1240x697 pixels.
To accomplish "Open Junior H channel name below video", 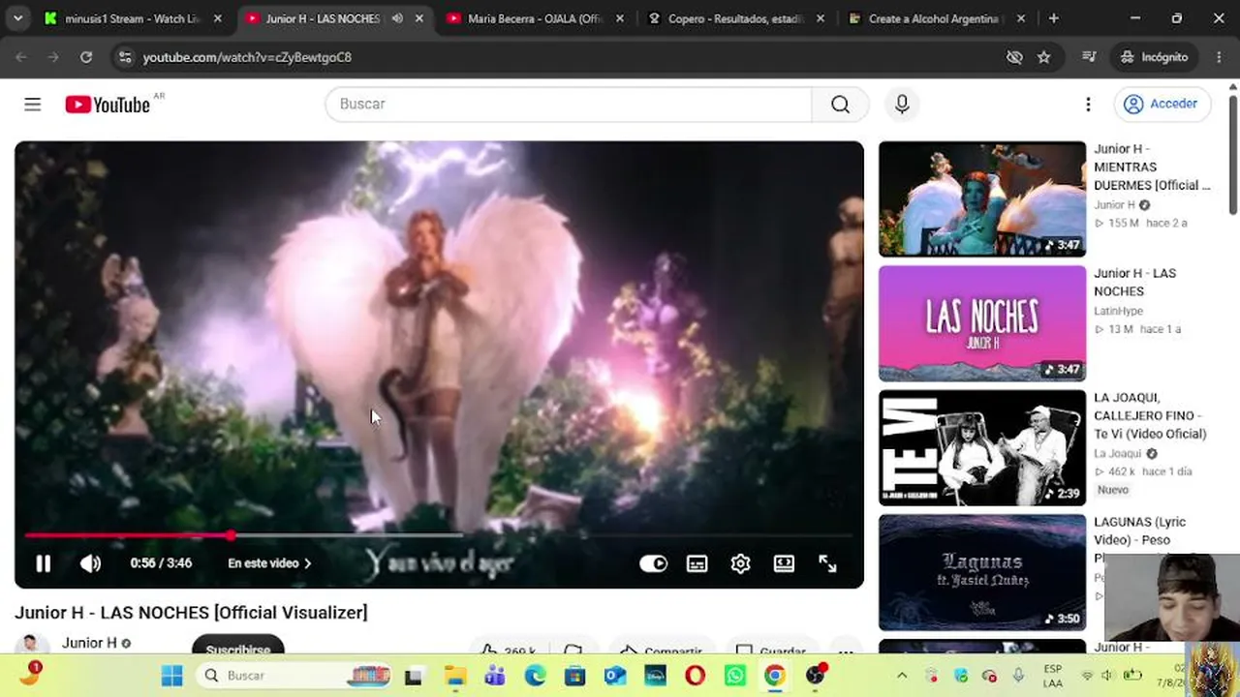I will point(89,643).
